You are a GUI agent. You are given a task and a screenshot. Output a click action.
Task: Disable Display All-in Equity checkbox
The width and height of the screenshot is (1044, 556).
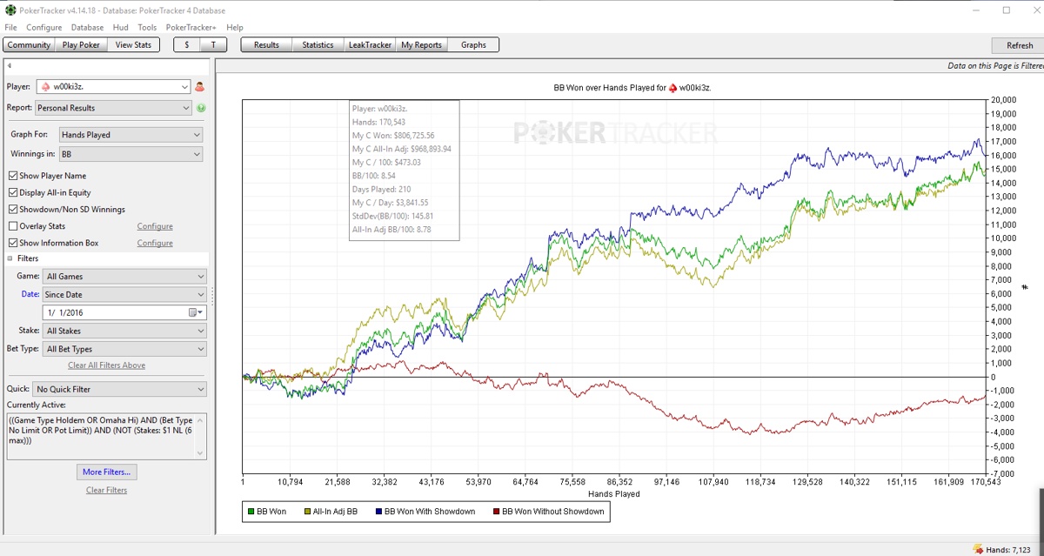[13, 192]
